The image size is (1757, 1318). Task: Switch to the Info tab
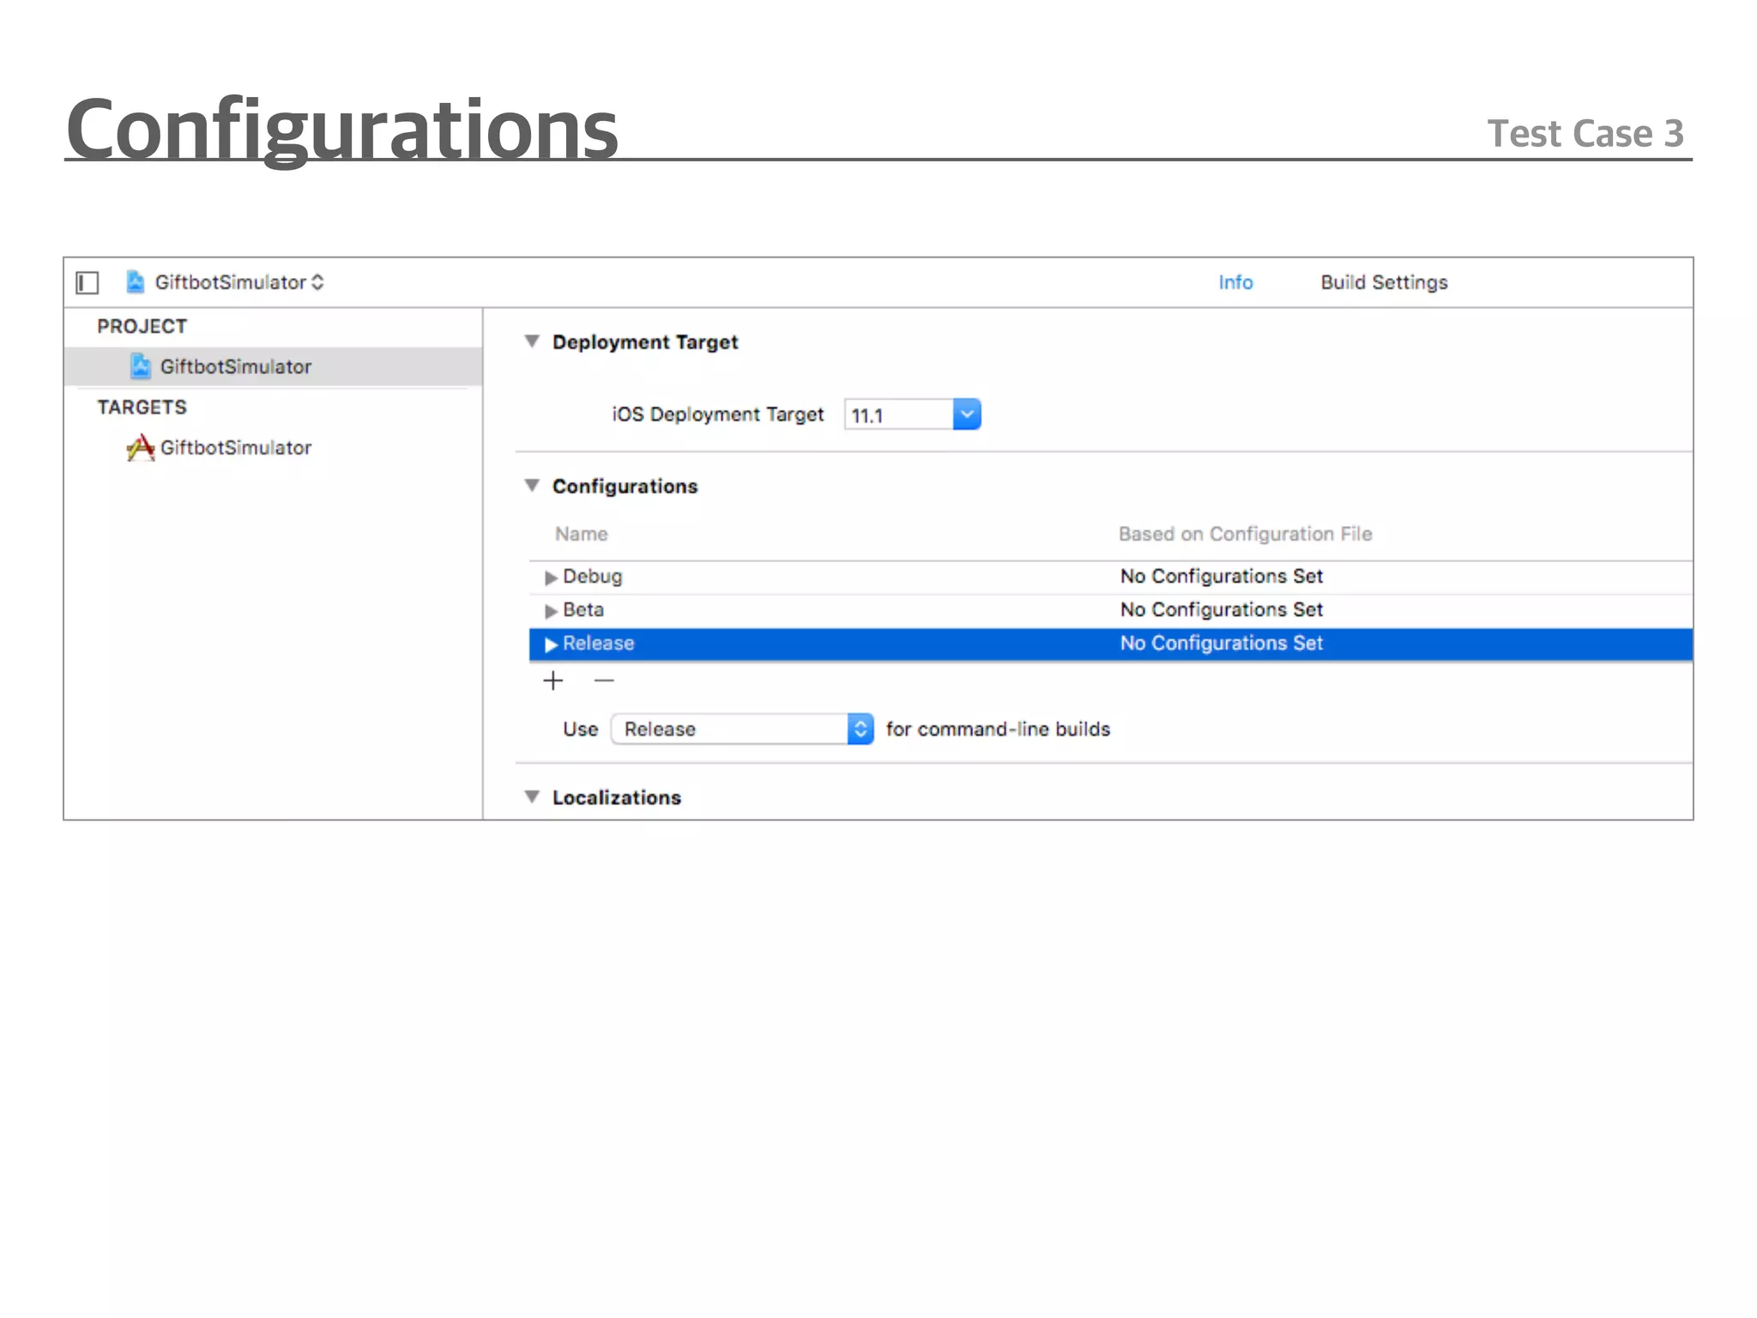(x=1235, y=282)
